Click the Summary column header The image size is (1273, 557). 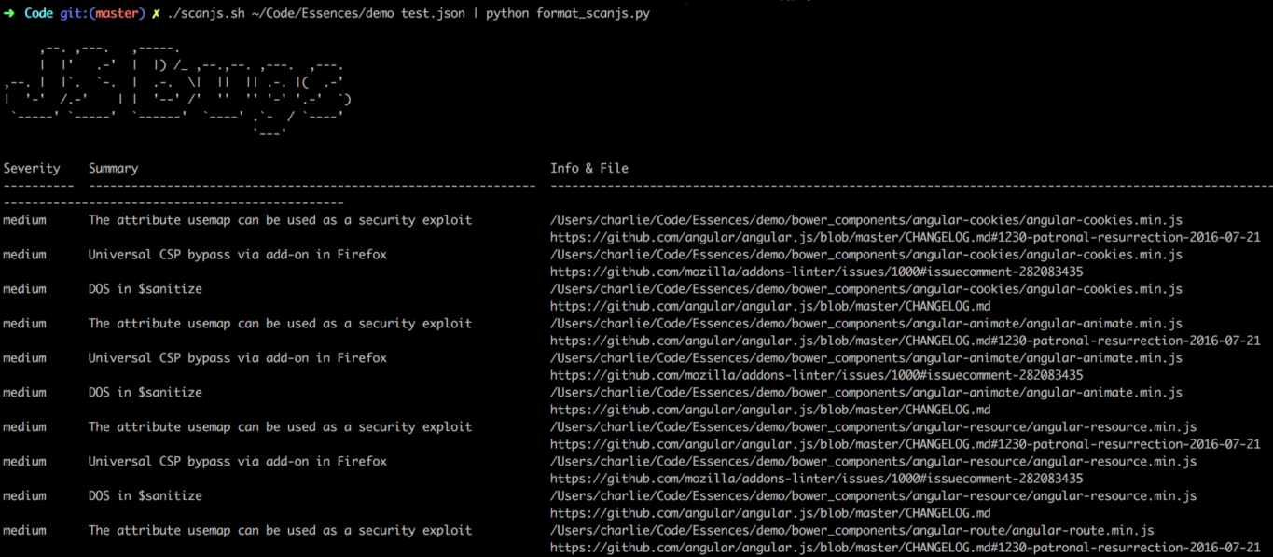point(113,169)
